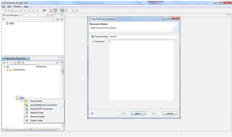
Task: Click the New resource icon in main toolbar
Action: point(5,11)
